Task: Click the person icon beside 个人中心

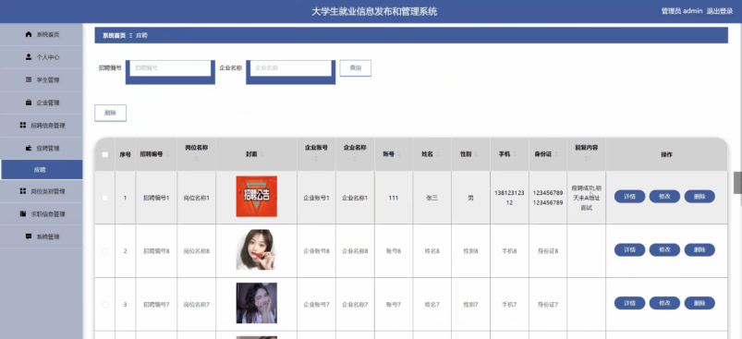Action: click(x=29, y=56)
